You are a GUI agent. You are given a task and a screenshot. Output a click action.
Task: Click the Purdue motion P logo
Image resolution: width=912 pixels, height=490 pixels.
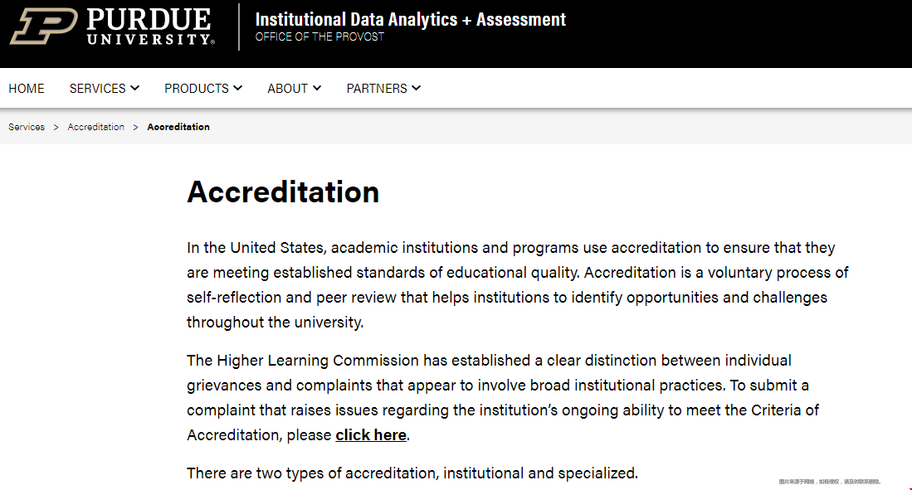44,27
